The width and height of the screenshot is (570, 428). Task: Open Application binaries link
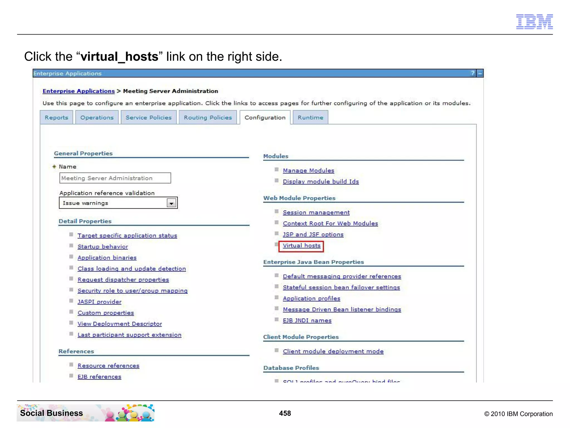[107, 258]
